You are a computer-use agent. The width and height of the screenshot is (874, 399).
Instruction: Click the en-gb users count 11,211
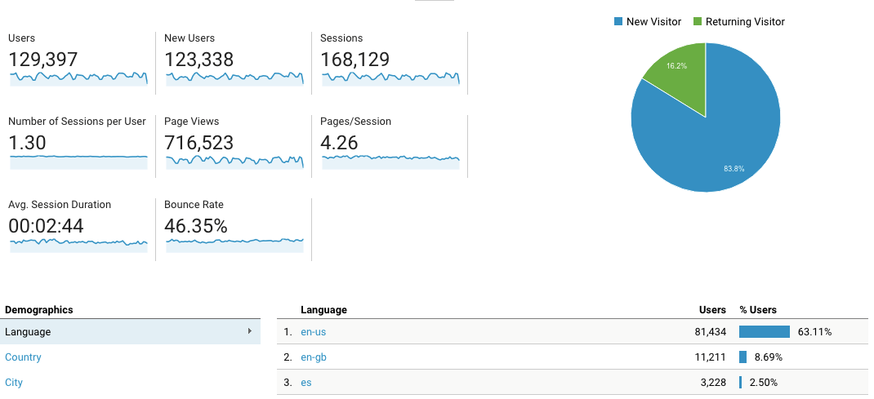711,357
